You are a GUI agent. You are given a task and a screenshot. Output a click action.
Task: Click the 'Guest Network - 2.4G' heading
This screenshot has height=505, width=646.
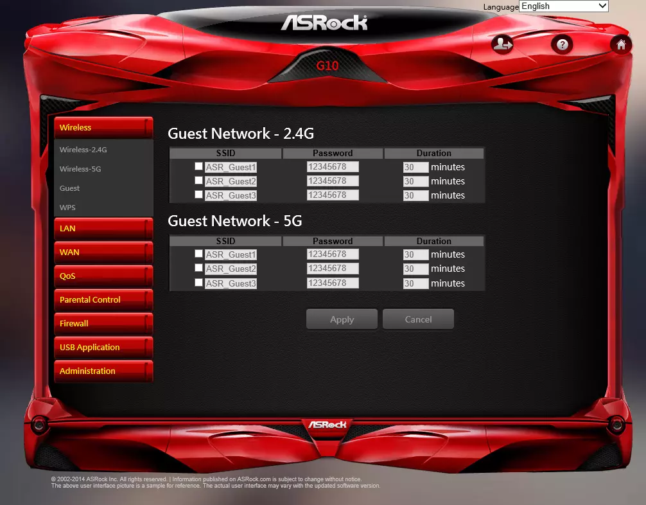click(x=241, y=134)
